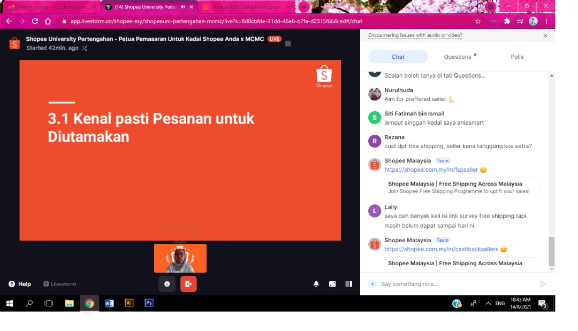Viewport: 578px width, 331px height.
Task: Switch to the Chat tab
Action: pos(398,57)
